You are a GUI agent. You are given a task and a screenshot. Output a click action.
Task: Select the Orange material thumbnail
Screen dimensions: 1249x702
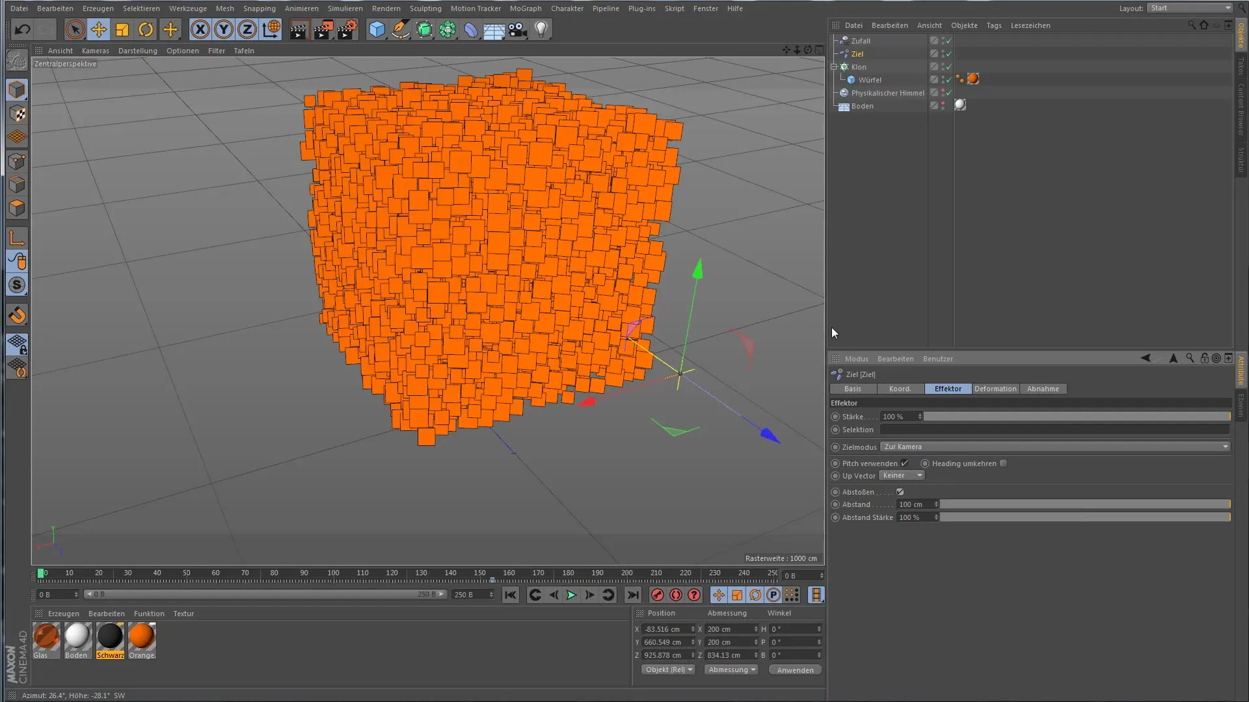[142, 636]
